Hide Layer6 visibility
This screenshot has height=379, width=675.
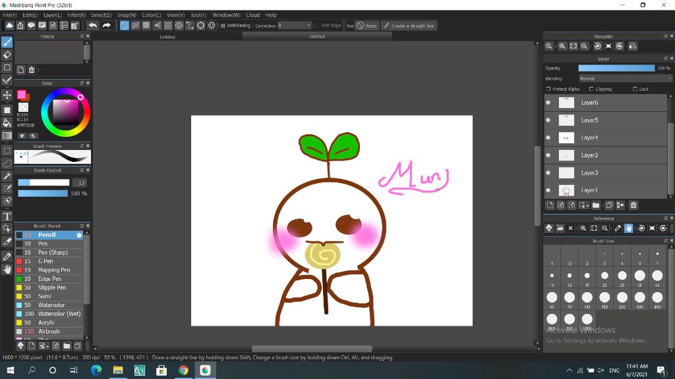(x=548, y=103)
